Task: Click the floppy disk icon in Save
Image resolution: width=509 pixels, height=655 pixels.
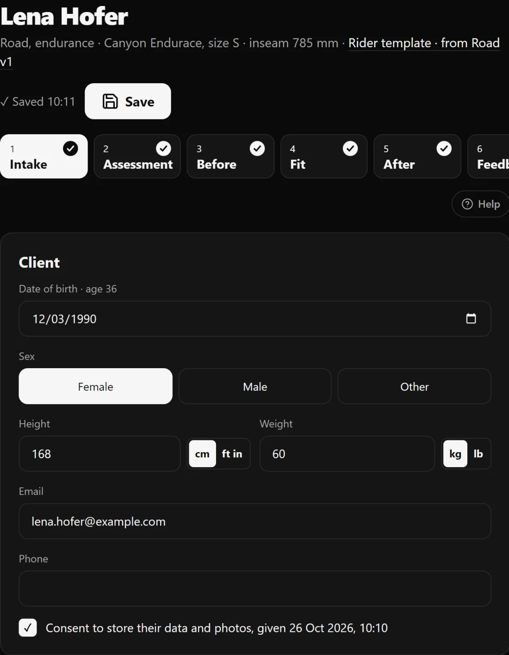Action: click(110, 101)
